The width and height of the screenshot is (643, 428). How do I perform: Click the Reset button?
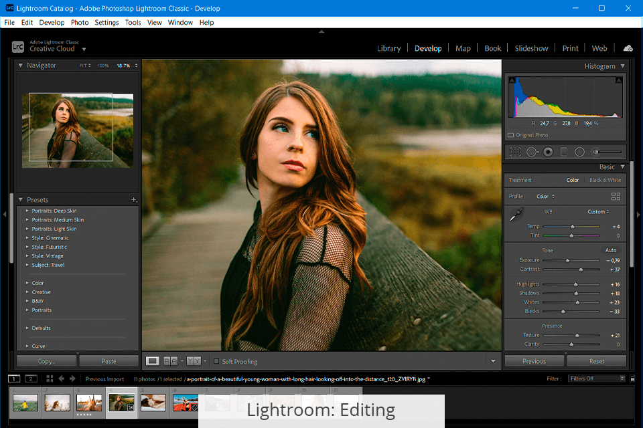tap(596, 361)
